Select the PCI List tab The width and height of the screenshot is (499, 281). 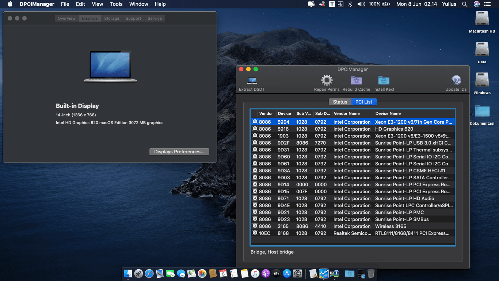point(364,102)
